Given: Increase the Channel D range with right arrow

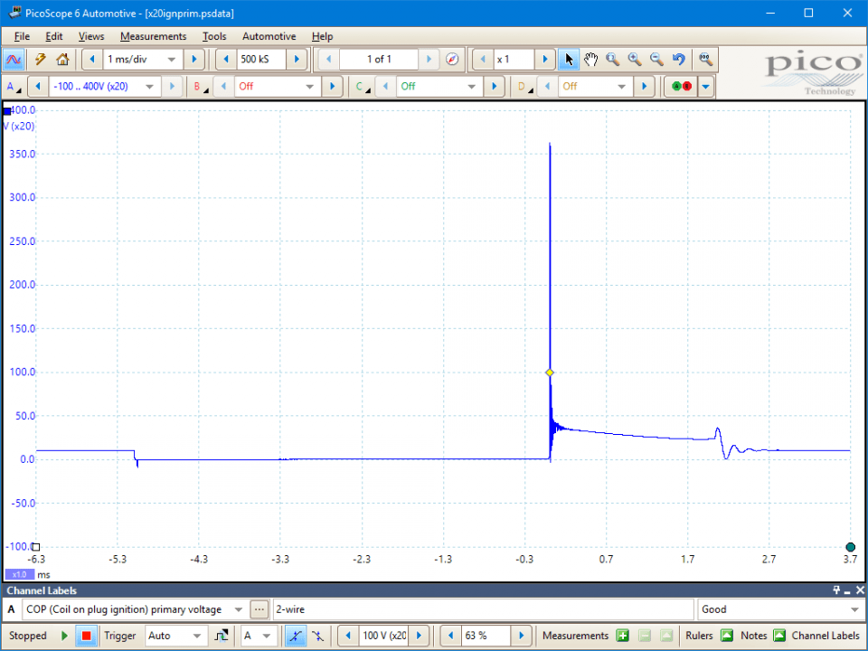Looking at the screenshot, I should coord(644,87).
